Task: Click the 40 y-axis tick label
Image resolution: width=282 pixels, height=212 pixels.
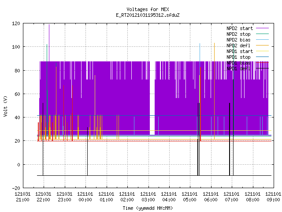Action: 18,117
